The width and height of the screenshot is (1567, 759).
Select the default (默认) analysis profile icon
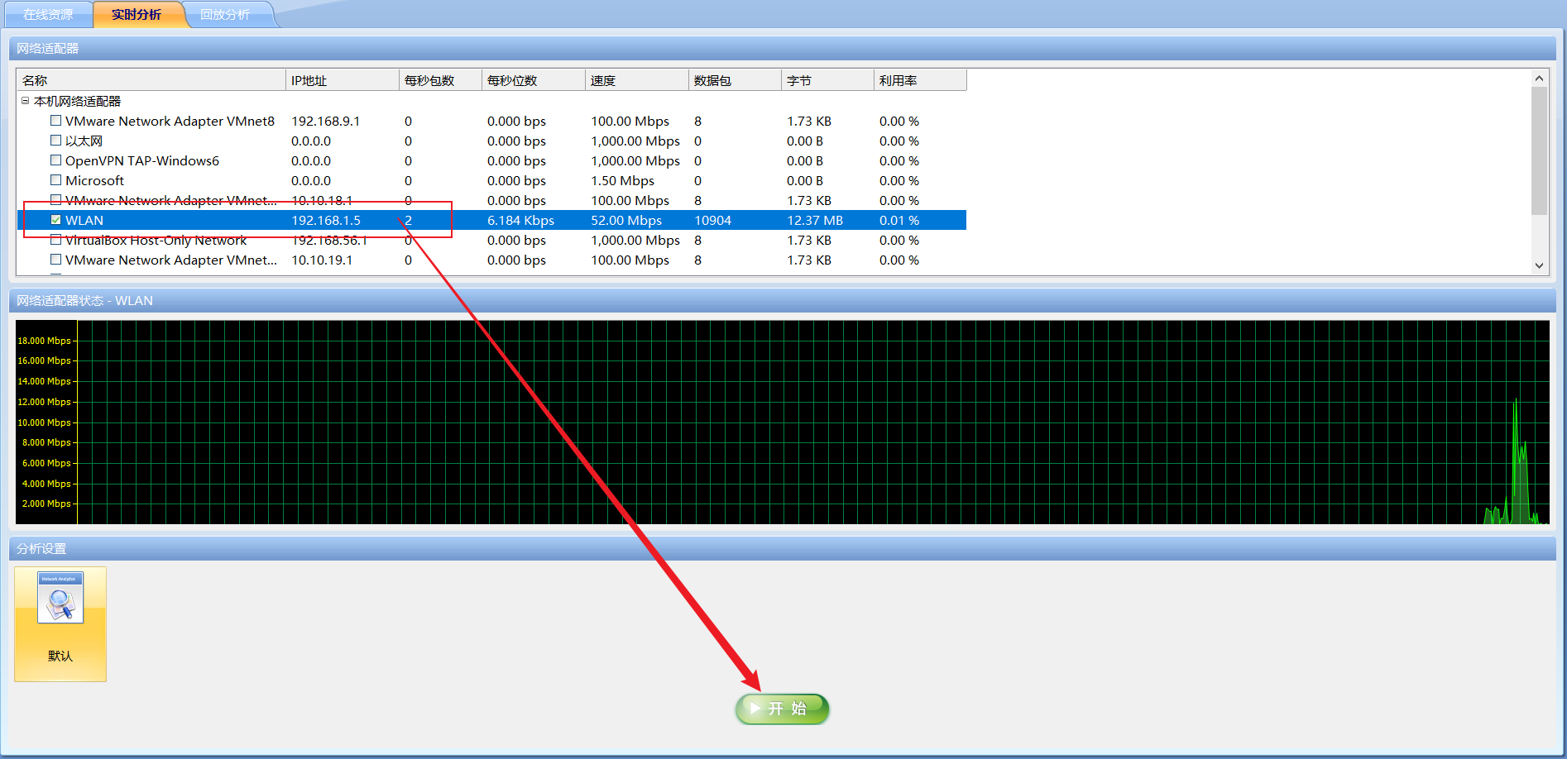[x=60, y=624]
